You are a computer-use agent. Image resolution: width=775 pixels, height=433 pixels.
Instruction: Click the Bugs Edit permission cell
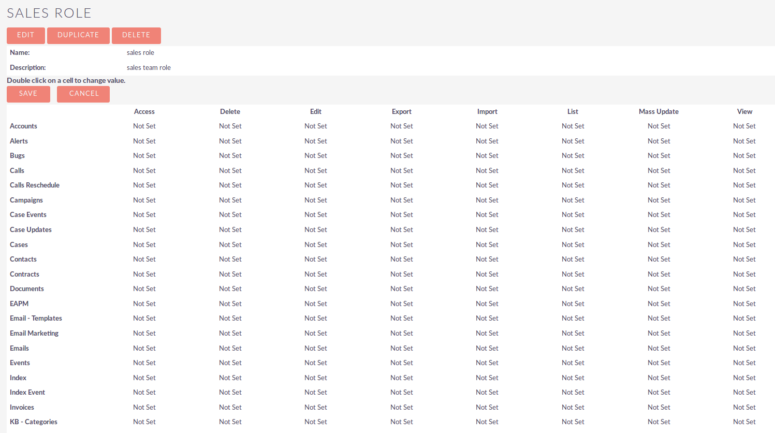315,156
